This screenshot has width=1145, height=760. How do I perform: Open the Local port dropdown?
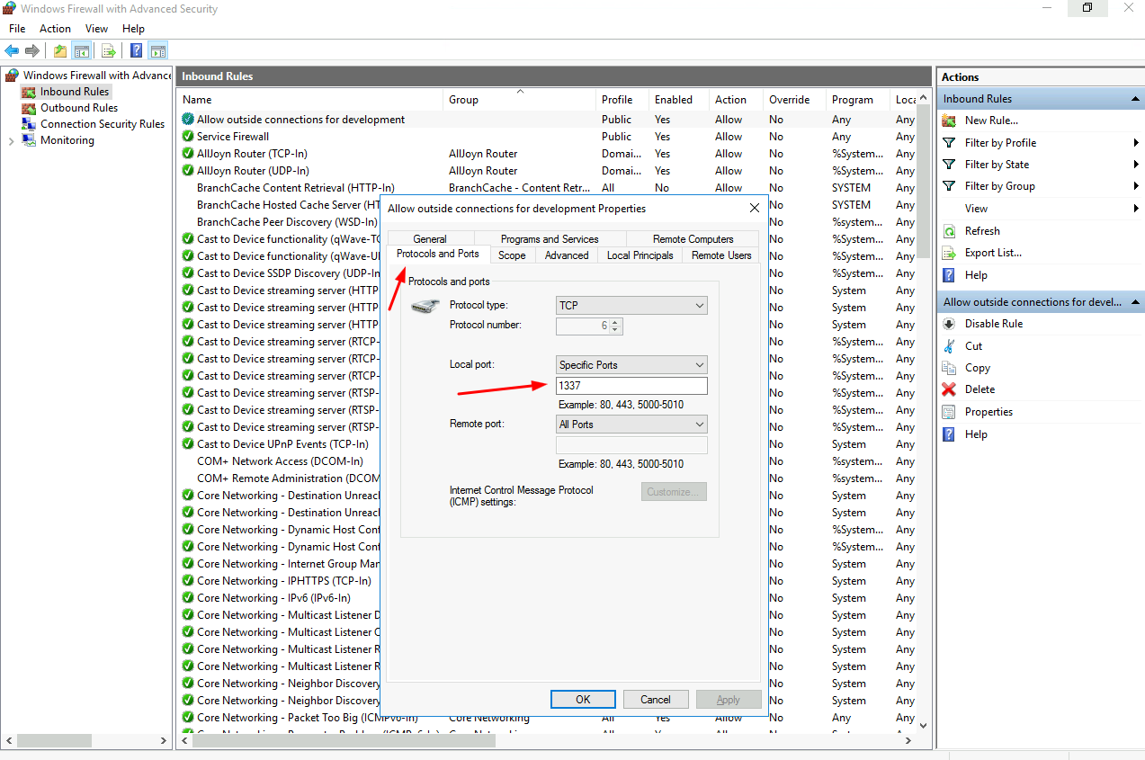tap(631, 365)
